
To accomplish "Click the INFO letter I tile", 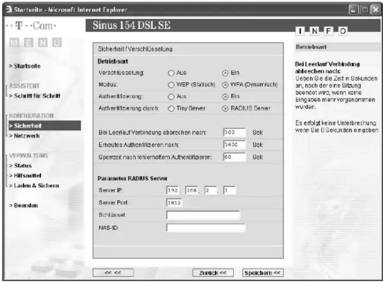I will (x=300, y=31).
